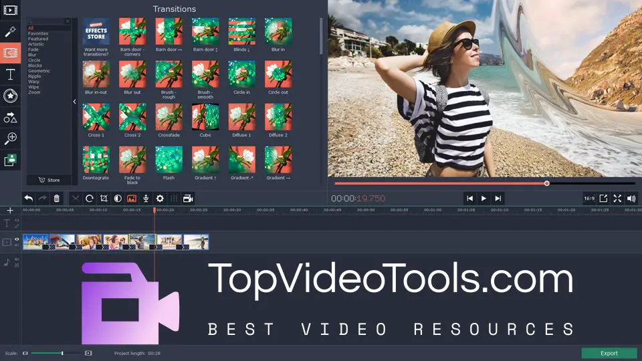Toggle video track visibility eye
Screen dimensions: 642x361
(x=17, y=239)
